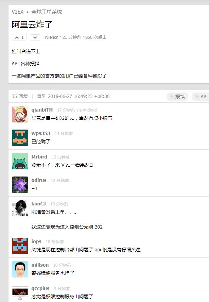The height and width of the screenshot is (302, 209).
Task: Open qianbiTH's username link
Action: point(42,110)
